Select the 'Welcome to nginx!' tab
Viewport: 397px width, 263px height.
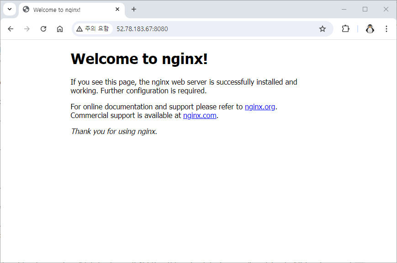click(71, 10)
